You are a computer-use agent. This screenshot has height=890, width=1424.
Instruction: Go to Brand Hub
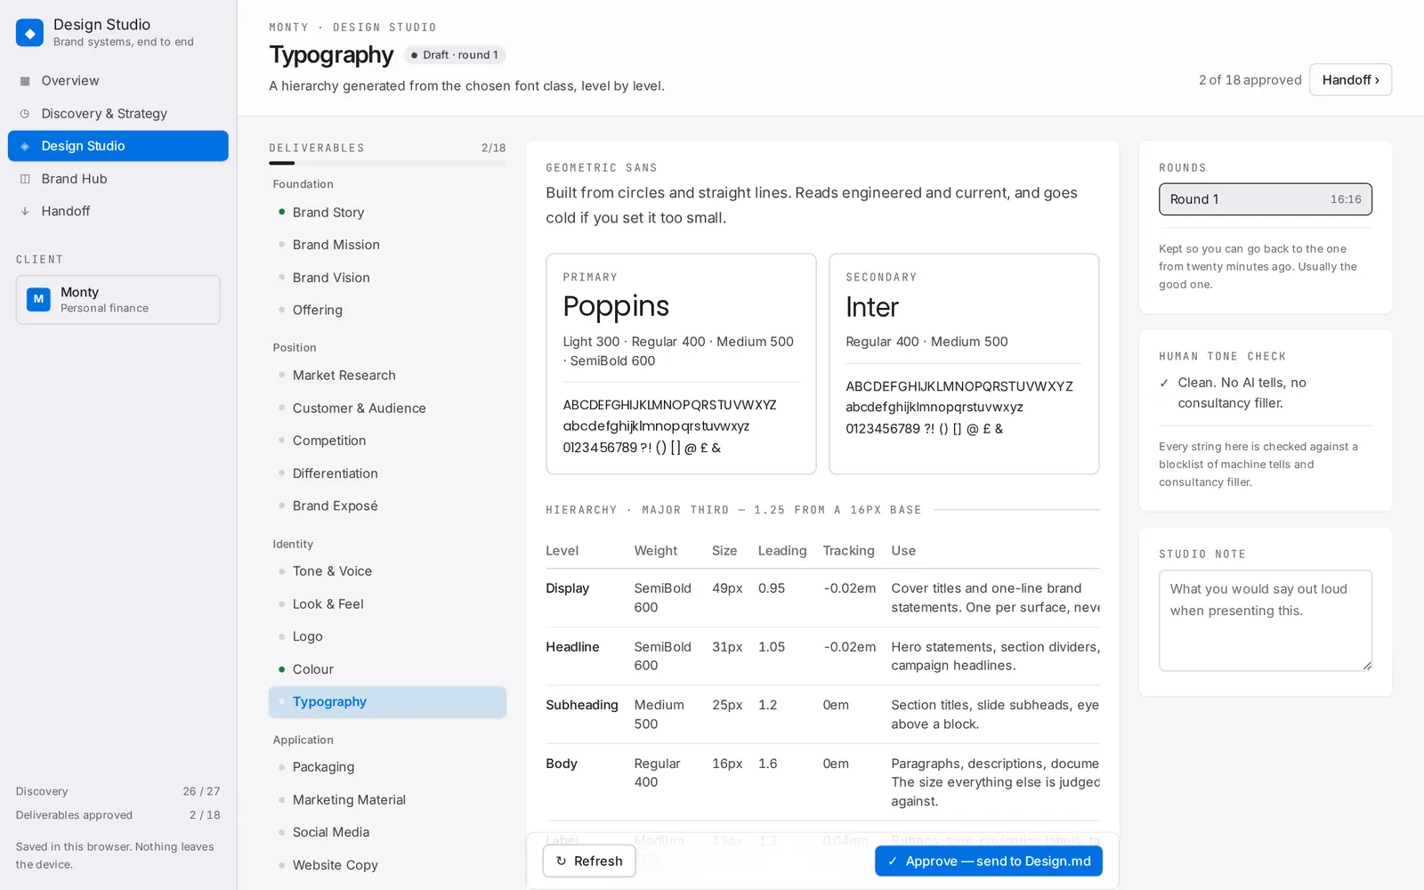tap(118, 179)
